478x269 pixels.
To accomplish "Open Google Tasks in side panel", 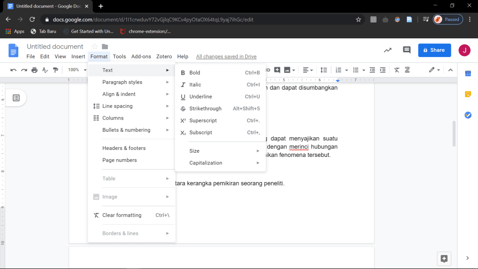I will [x=468, y=115].
